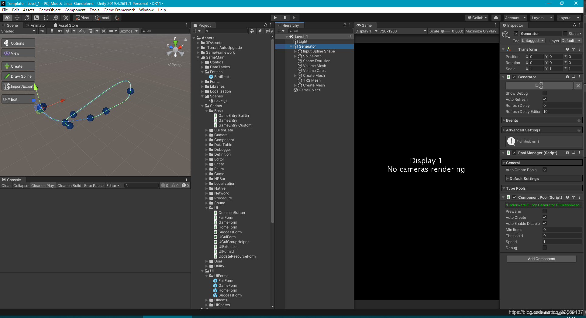Screen dimensions: 586x318
Task: Start Play mode
Action: 275,18
